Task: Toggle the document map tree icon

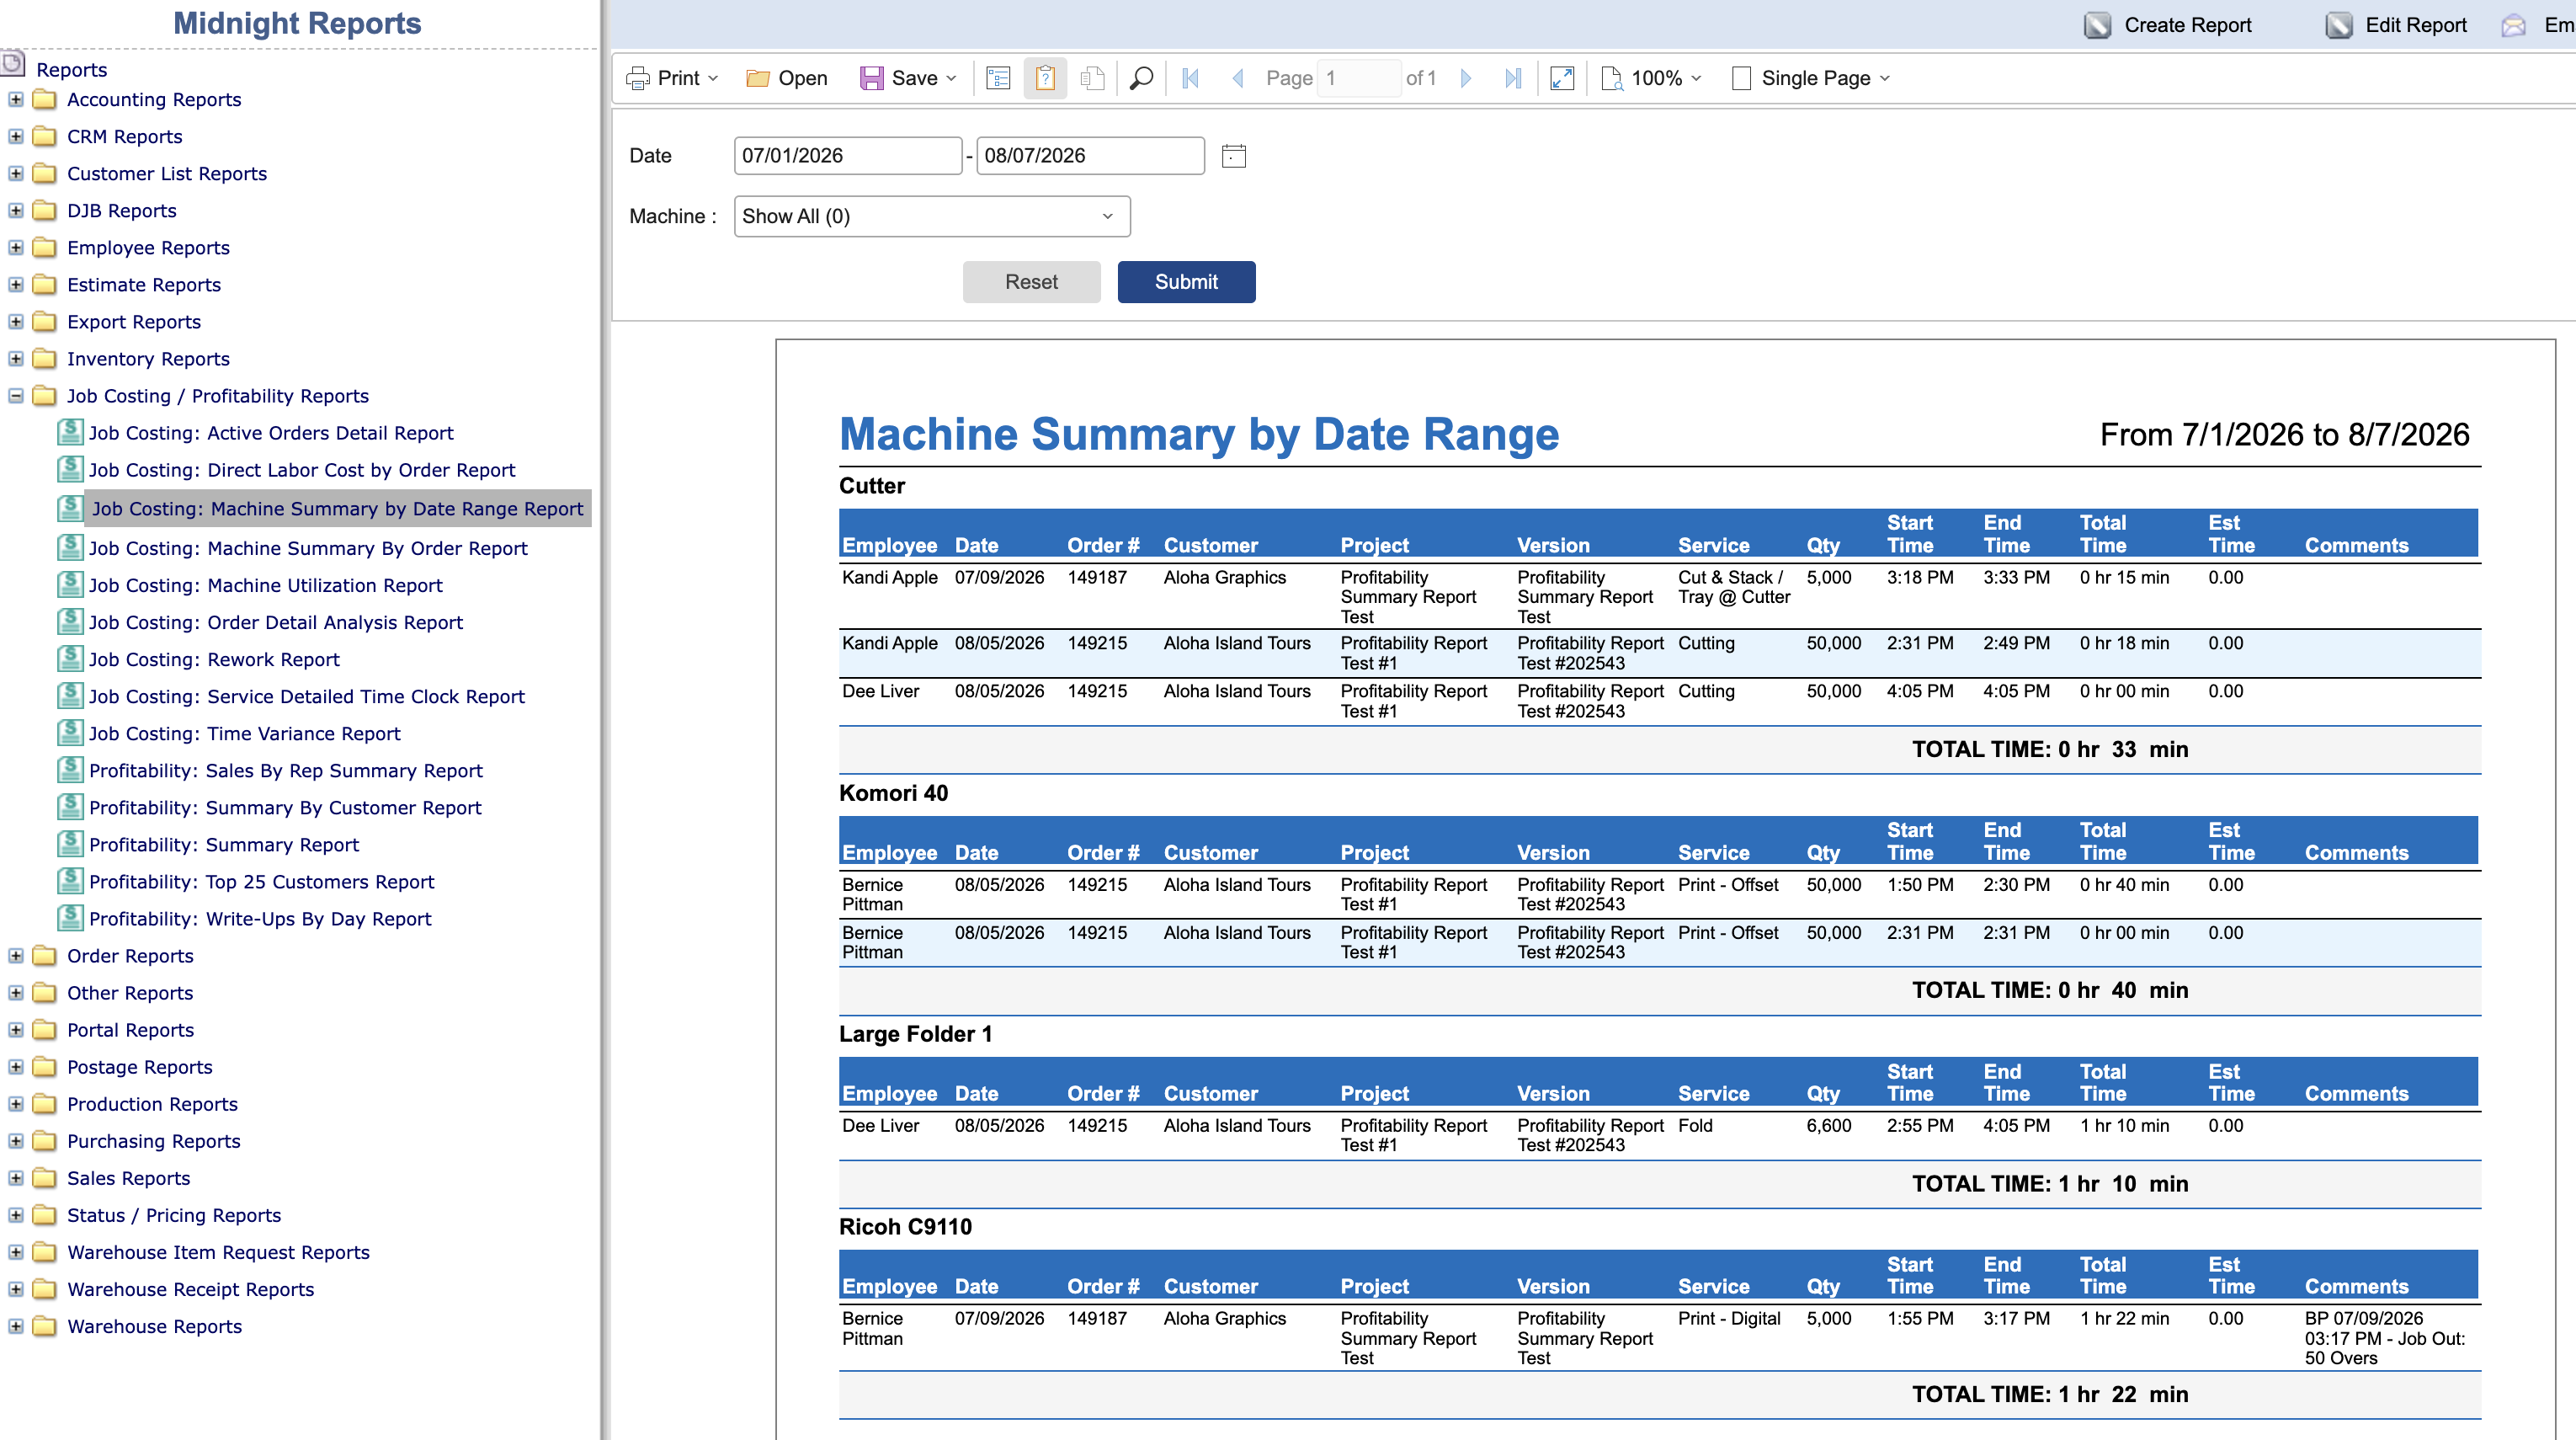Action: coord(998,78)
